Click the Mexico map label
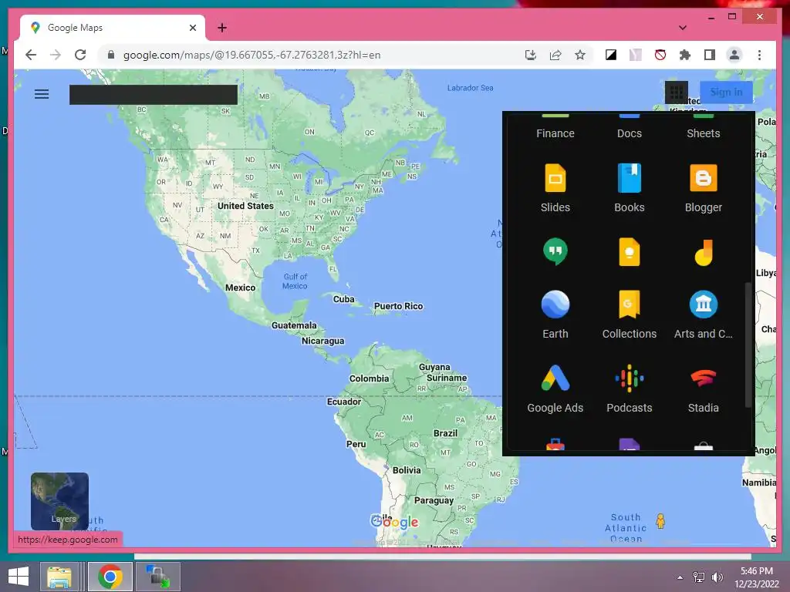 coord(240,288)
